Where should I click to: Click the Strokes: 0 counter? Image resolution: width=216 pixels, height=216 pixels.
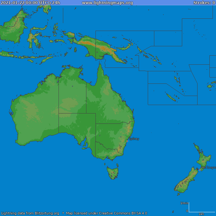pyautogui.click(x=204, y=3)
